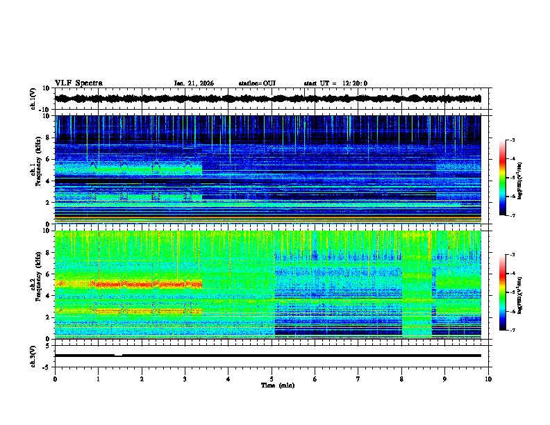Click the "start UT = 12:20:0" text
This screenshot has width=550, height=425.
(x=335, y=83)
